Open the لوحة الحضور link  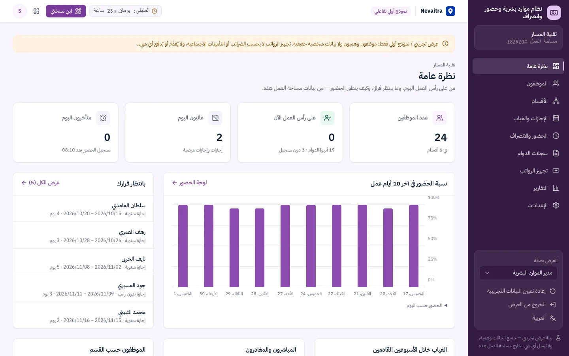[x=190, y=183]
